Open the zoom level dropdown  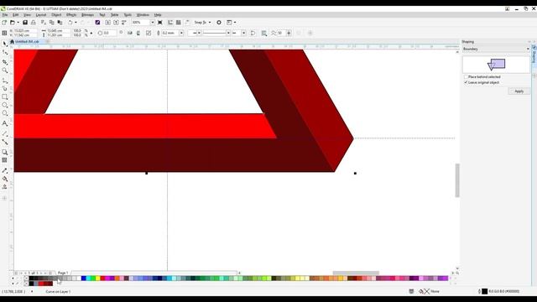[x=153, y=23]
